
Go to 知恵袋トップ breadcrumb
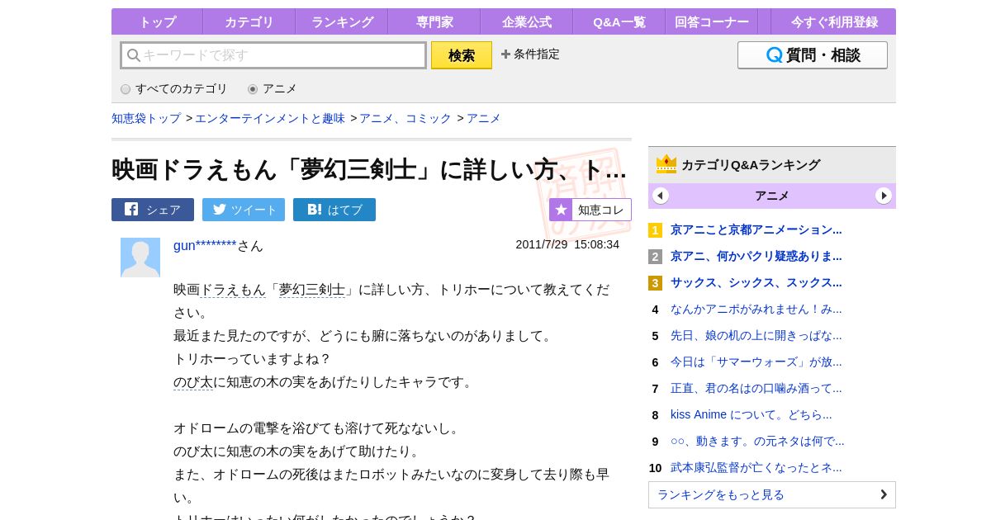[x=146, y=118]
